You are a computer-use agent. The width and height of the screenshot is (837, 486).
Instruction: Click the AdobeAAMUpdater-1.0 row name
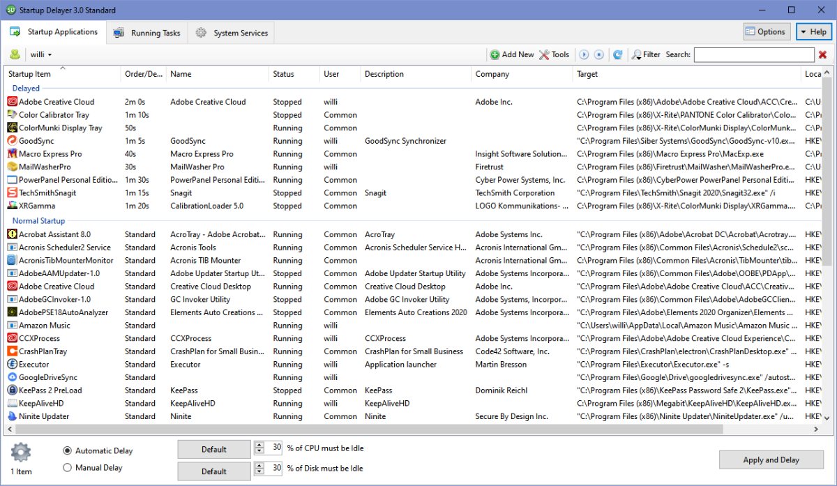tap(59, 273)
